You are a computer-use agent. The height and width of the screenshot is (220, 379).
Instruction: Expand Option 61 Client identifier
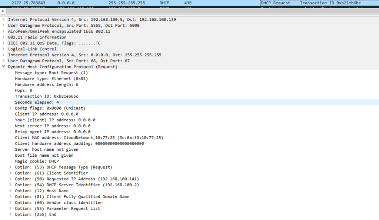11,173
